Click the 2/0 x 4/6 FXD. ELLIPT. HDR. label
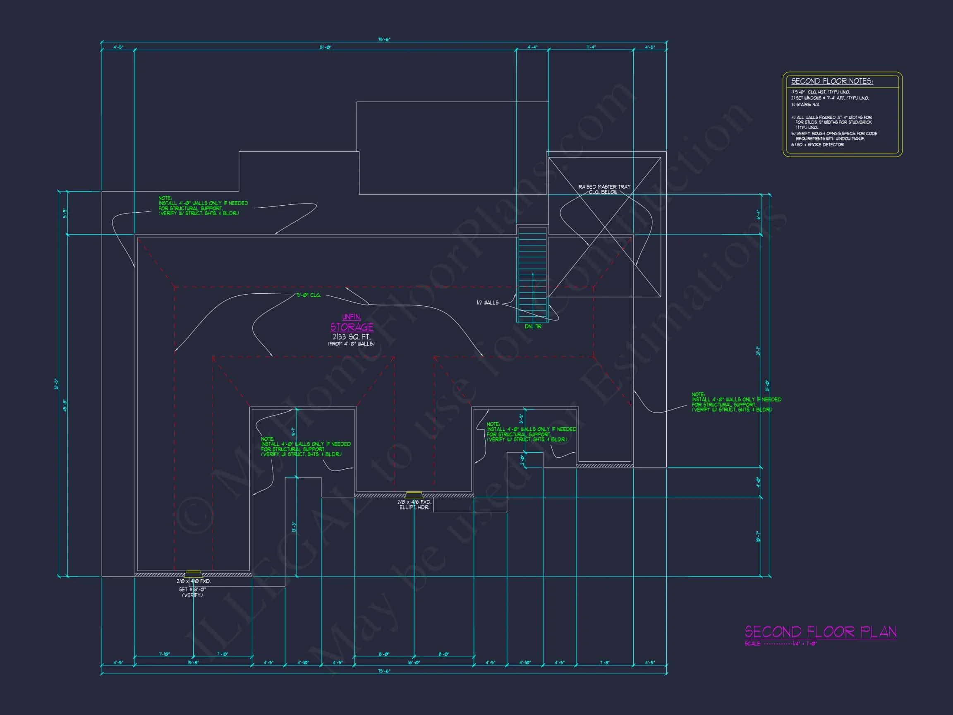Screen dimensions: 953x715 [414, 505]
